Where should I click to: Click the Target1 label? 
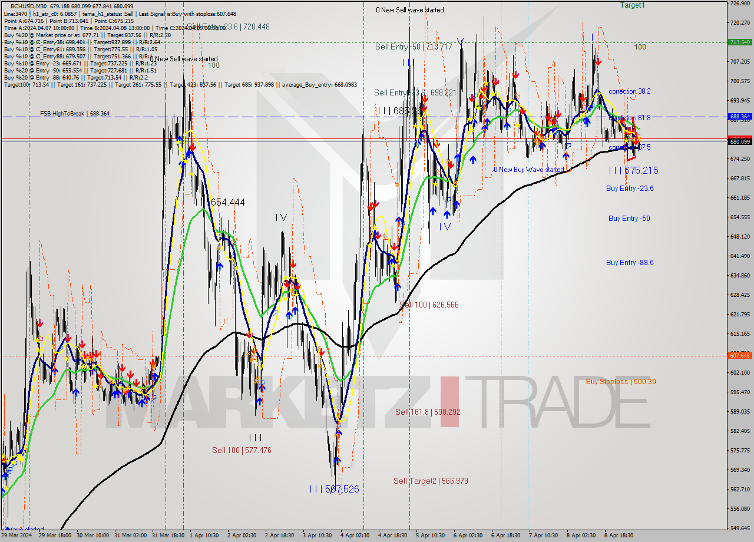pos(632,5)
